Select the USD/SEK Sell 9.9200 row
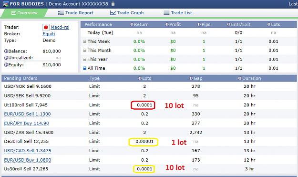 click(x=149, y=95)
